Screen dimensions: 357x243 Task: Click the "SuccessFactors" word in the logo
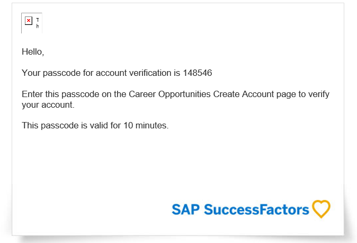256,210
